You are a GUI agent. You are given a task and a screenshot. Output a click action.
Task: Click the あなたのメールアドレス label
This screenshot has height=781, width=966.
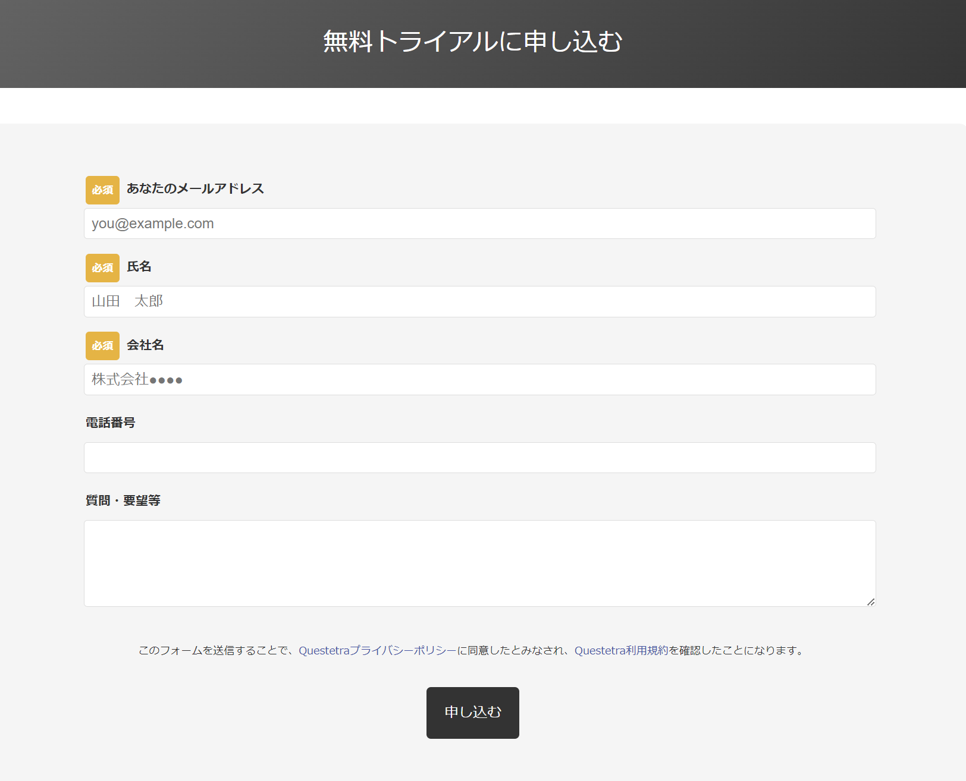point(195,188)
